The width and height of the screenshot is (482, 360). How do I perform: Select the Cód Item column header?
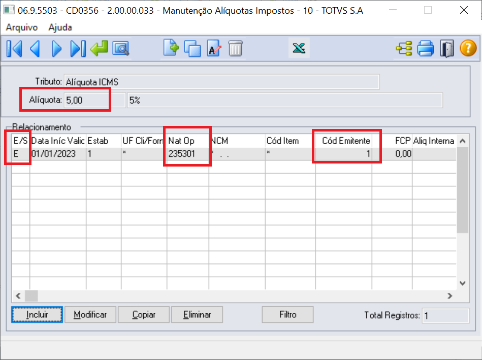[x=290, y=141]
